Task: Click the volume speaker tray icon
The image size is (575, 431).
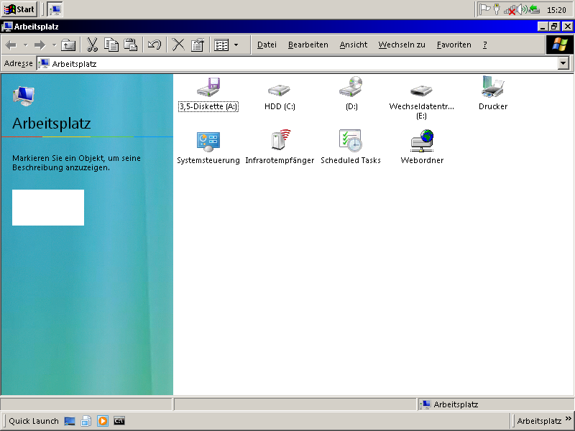Action: pos(522,9)
